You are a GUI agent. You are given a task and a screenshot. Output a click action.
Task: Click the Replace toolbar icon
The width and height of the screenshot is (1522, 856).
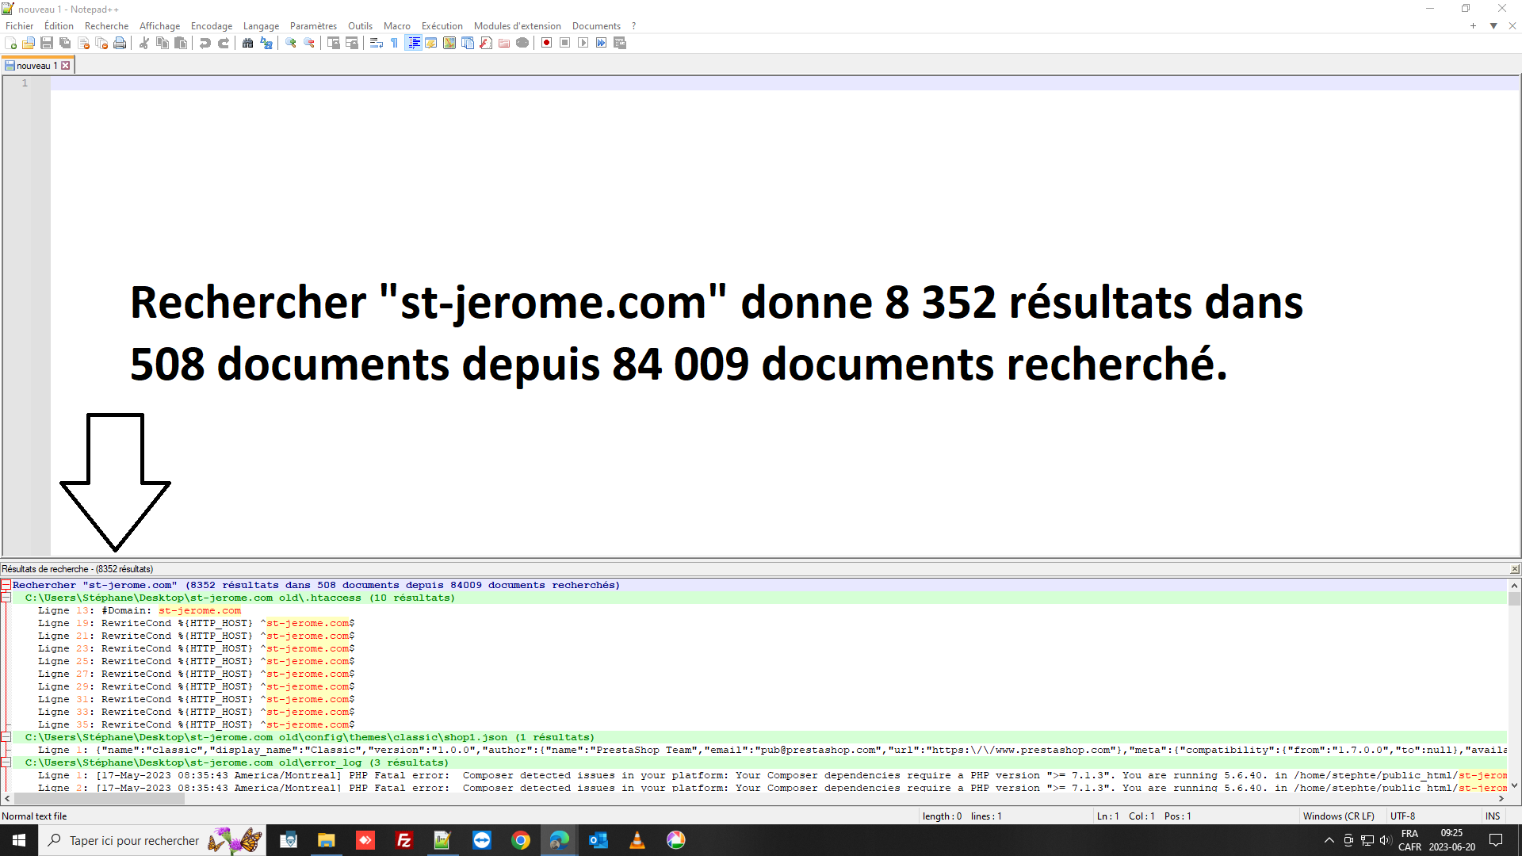pyautogui.click(x=266, y=43)
